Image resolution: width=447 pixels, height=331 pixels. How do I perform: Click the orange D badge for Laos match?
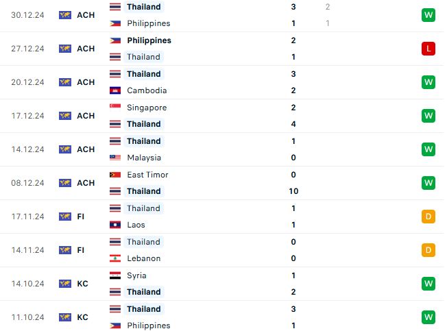[x=428, y=217]
